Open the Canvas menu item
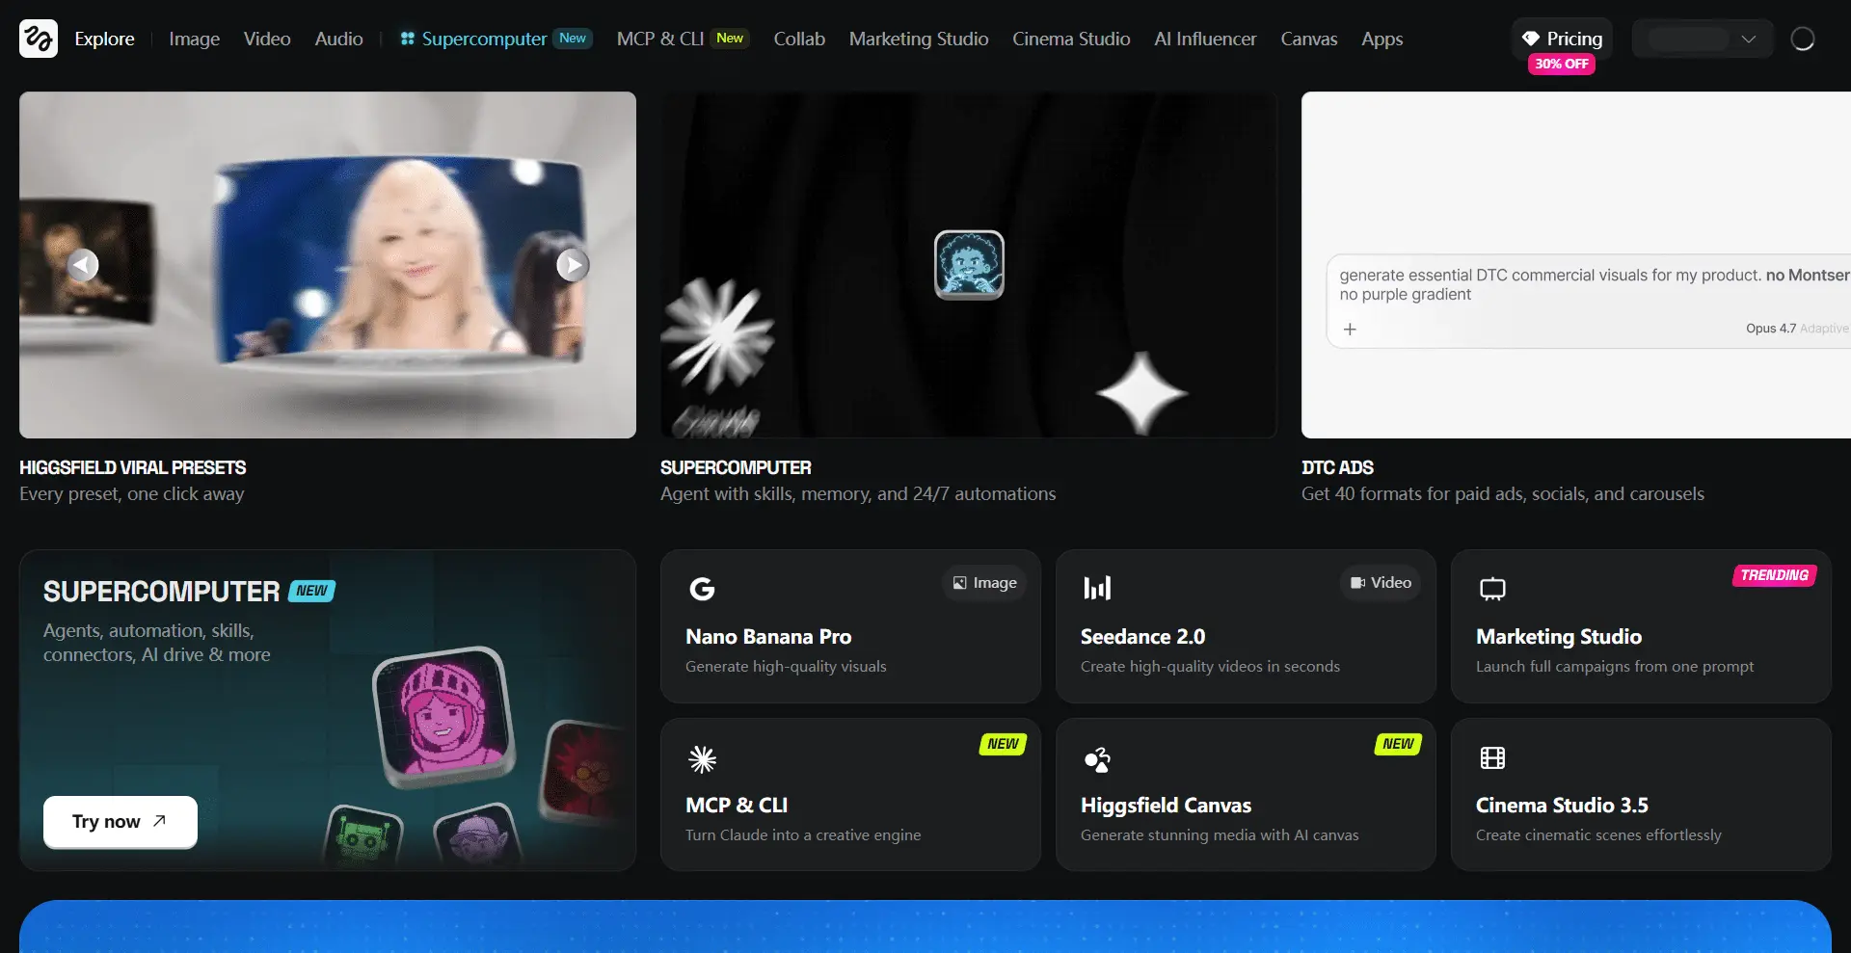The image size is (1851, 953). pos(1308,39)
